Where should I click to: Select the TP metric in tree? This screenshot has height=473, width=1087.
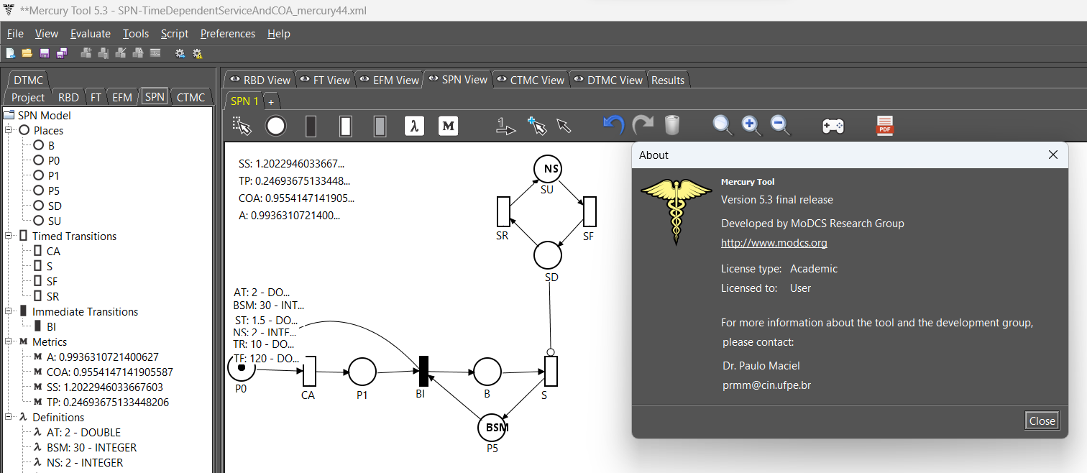101,402
